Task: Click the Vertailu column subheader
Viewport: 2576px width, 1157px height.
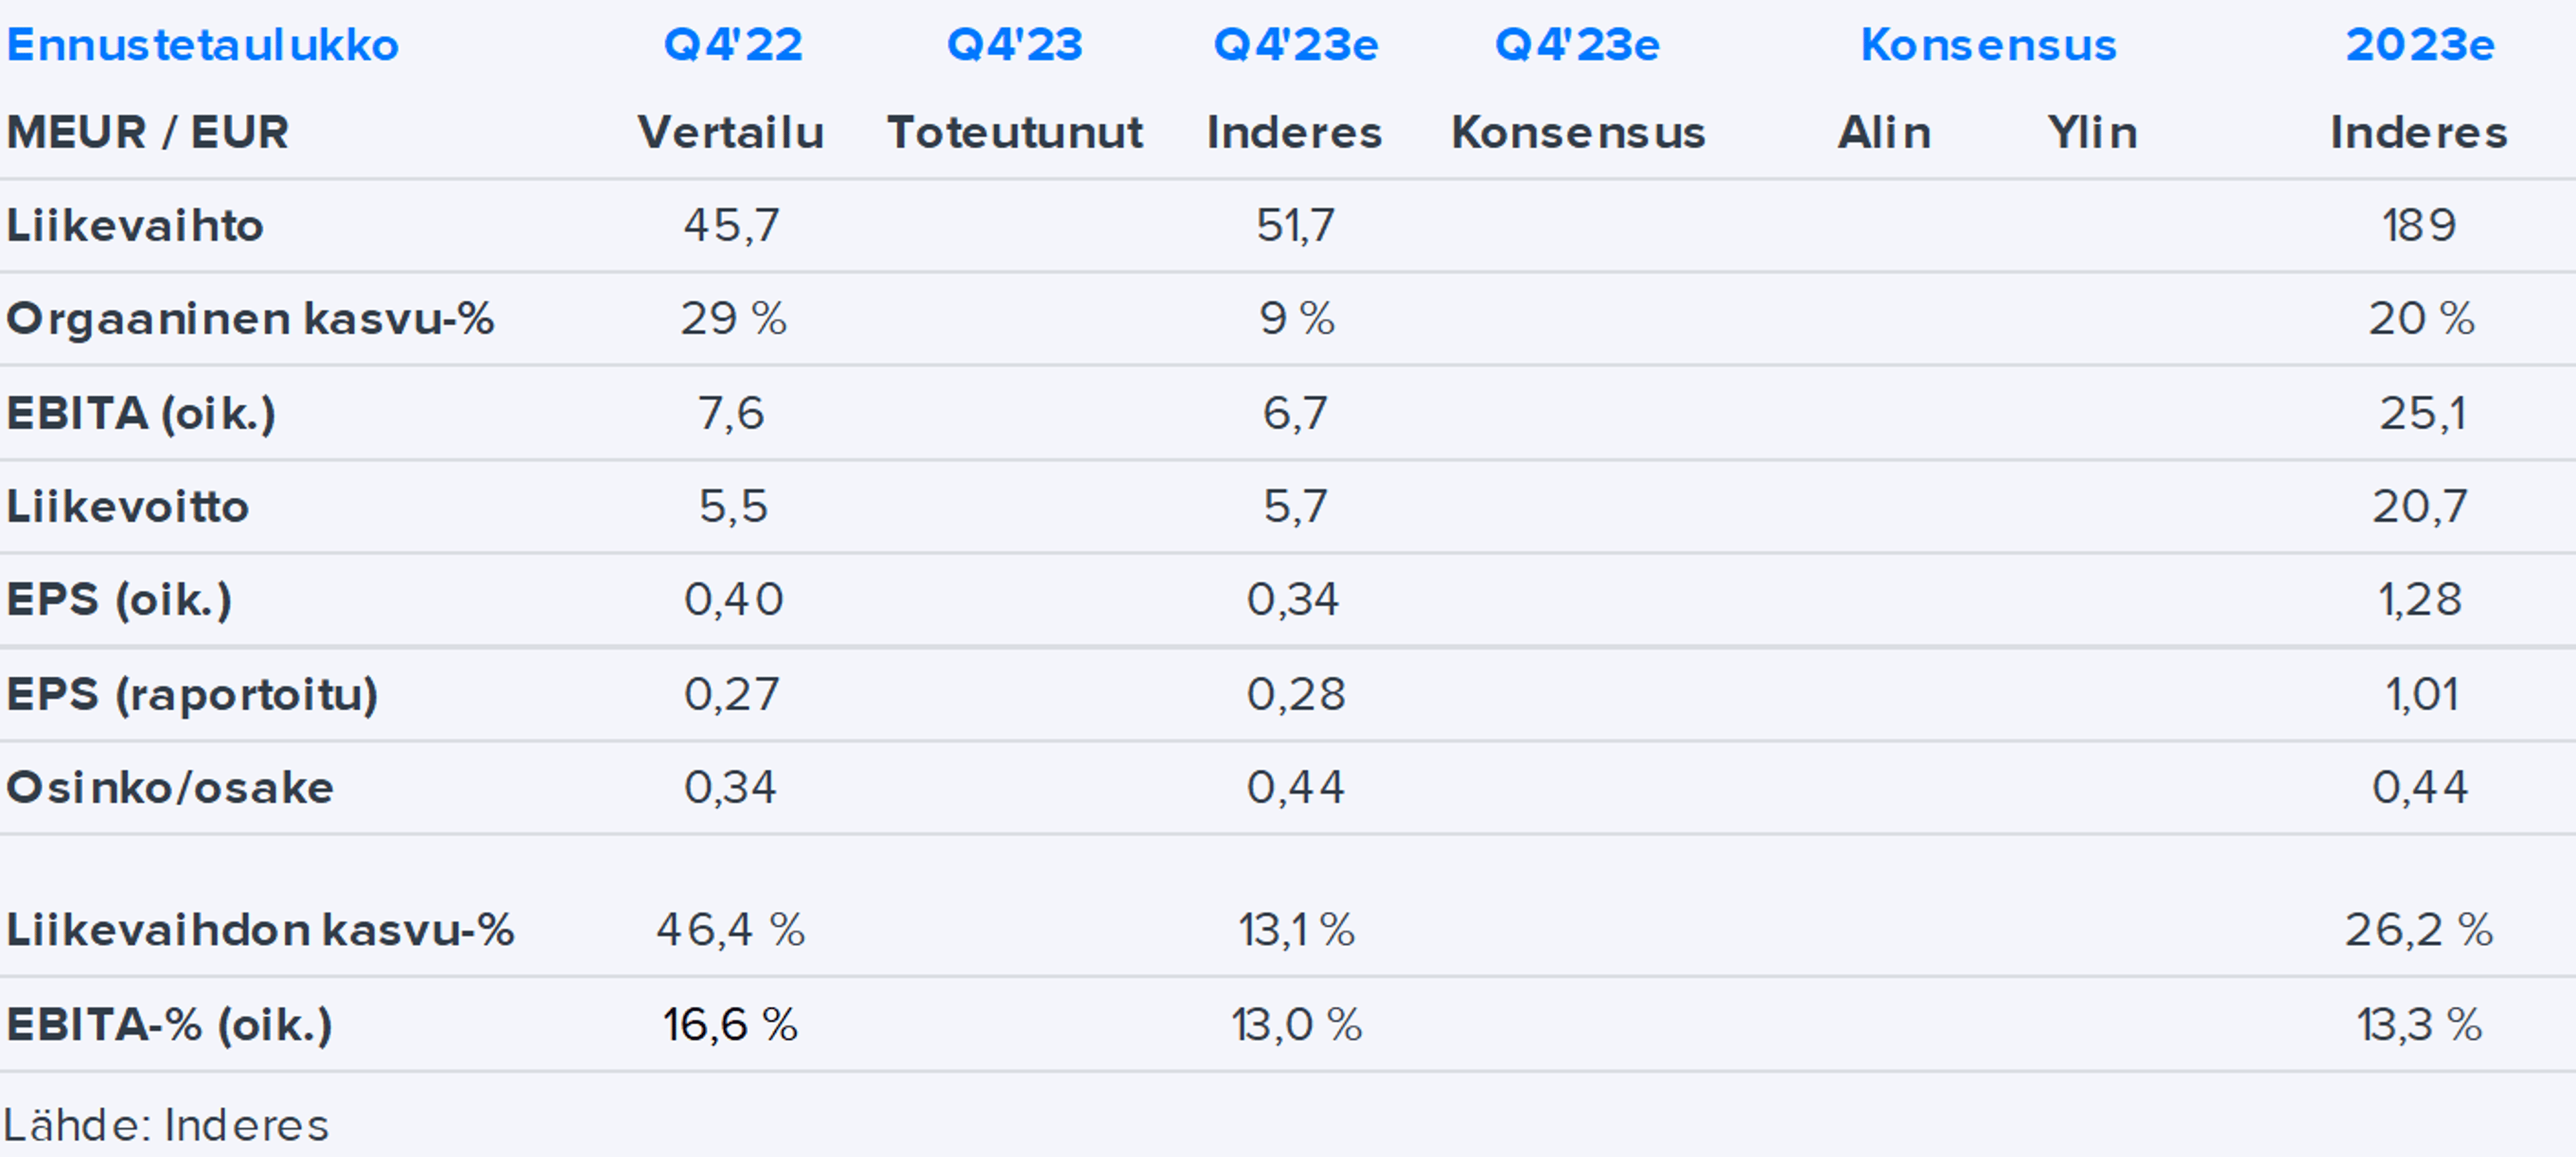Action: (731, 133)
